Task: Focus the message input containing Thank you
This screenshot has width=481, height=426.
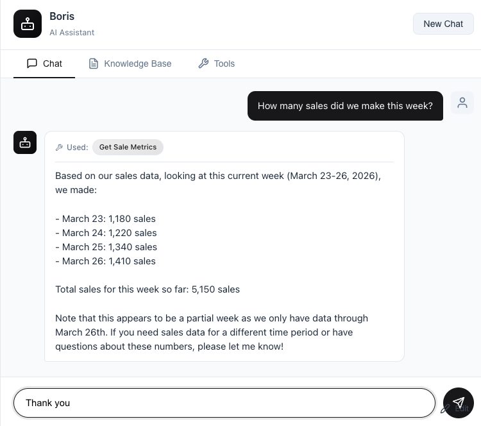Action: pos(224,403)
